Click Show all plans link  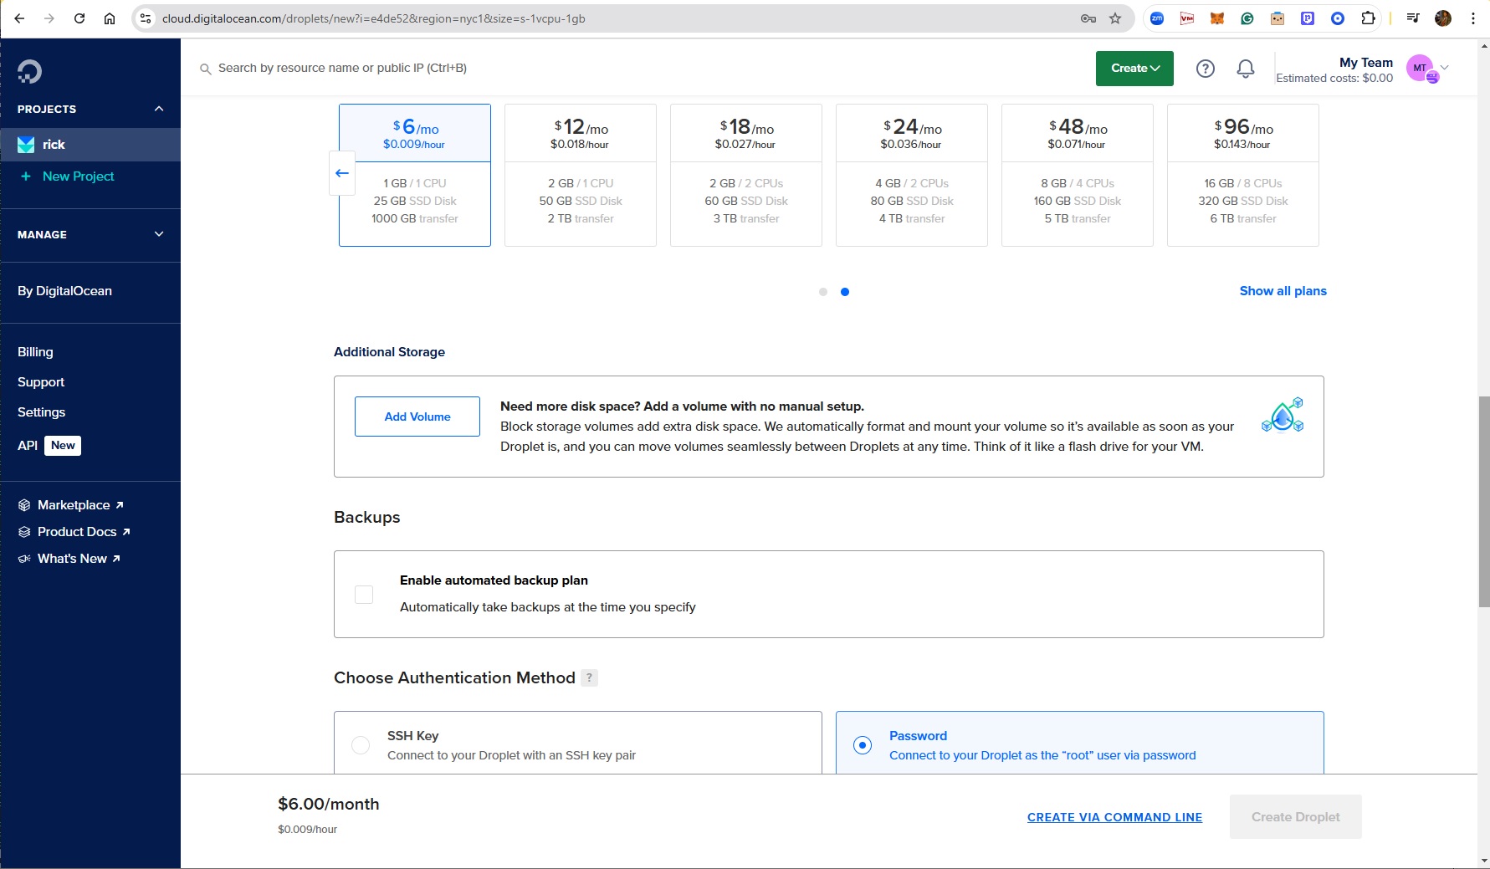point(1283,291)
